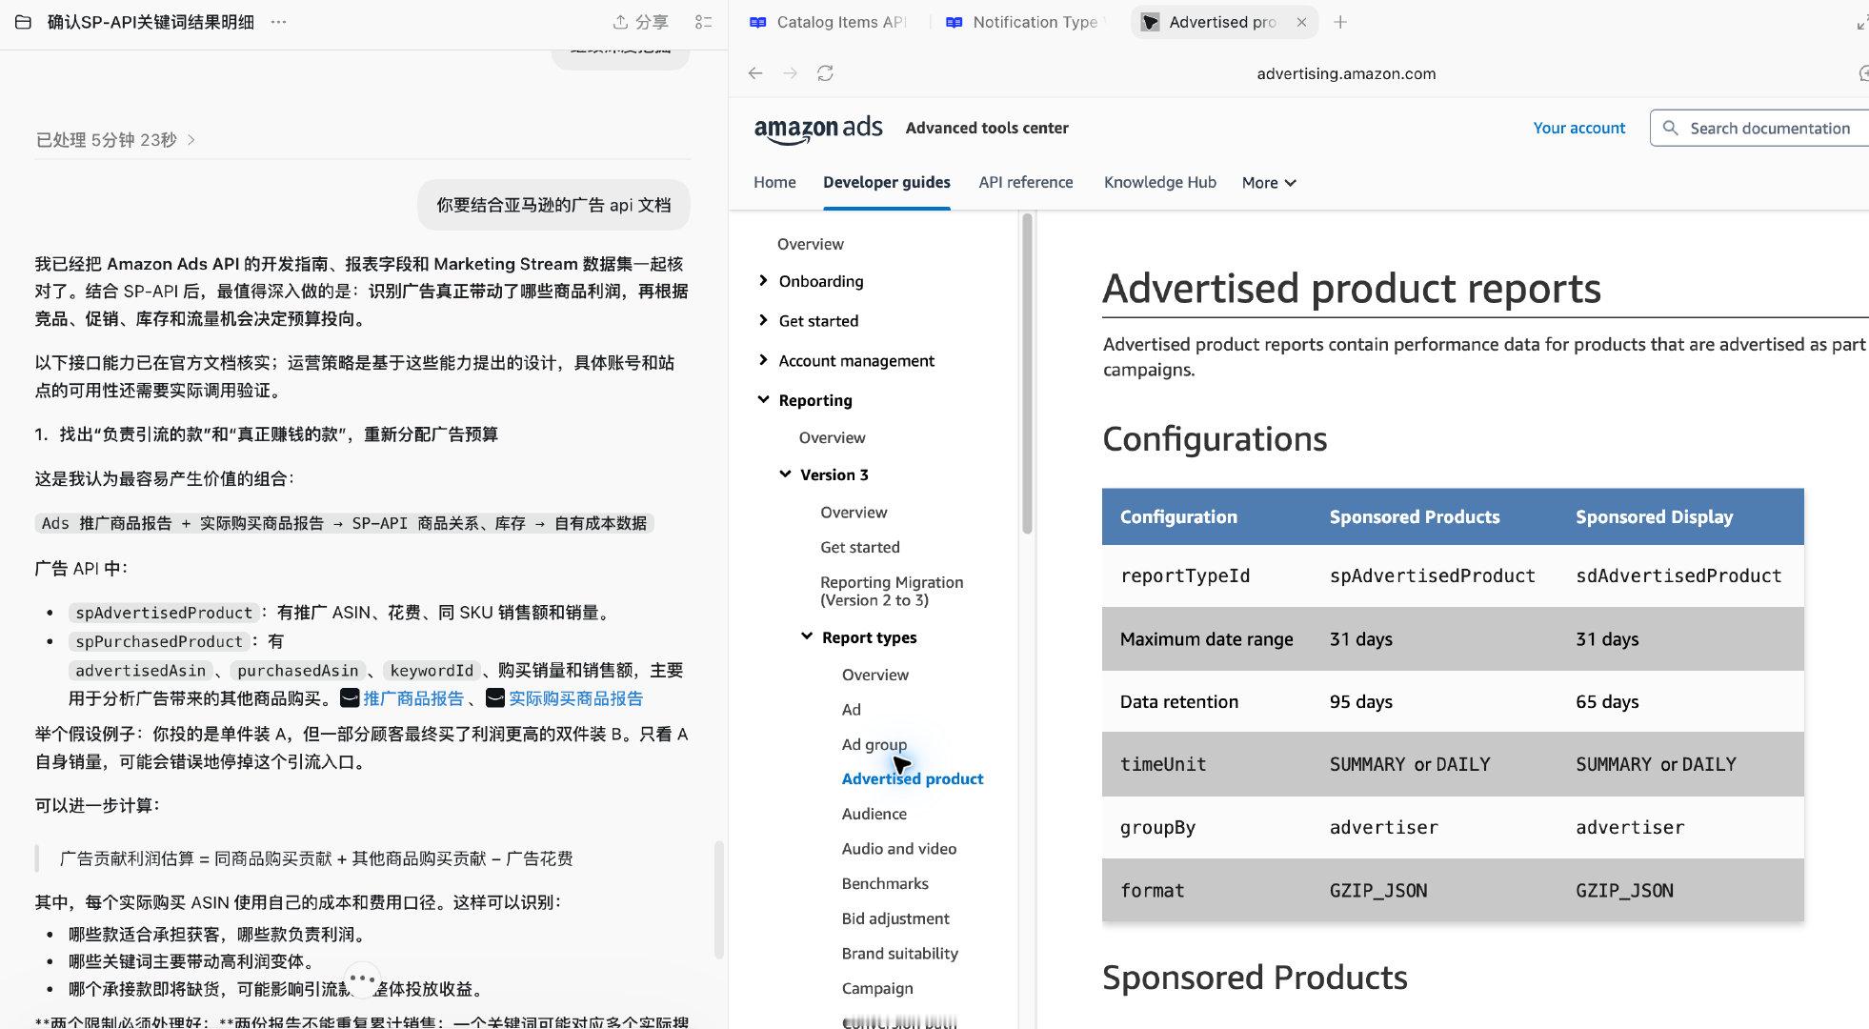
Task: Open the sidebar panel icon beside chat title
Action: pyautogui.click(x=23, y=22)
